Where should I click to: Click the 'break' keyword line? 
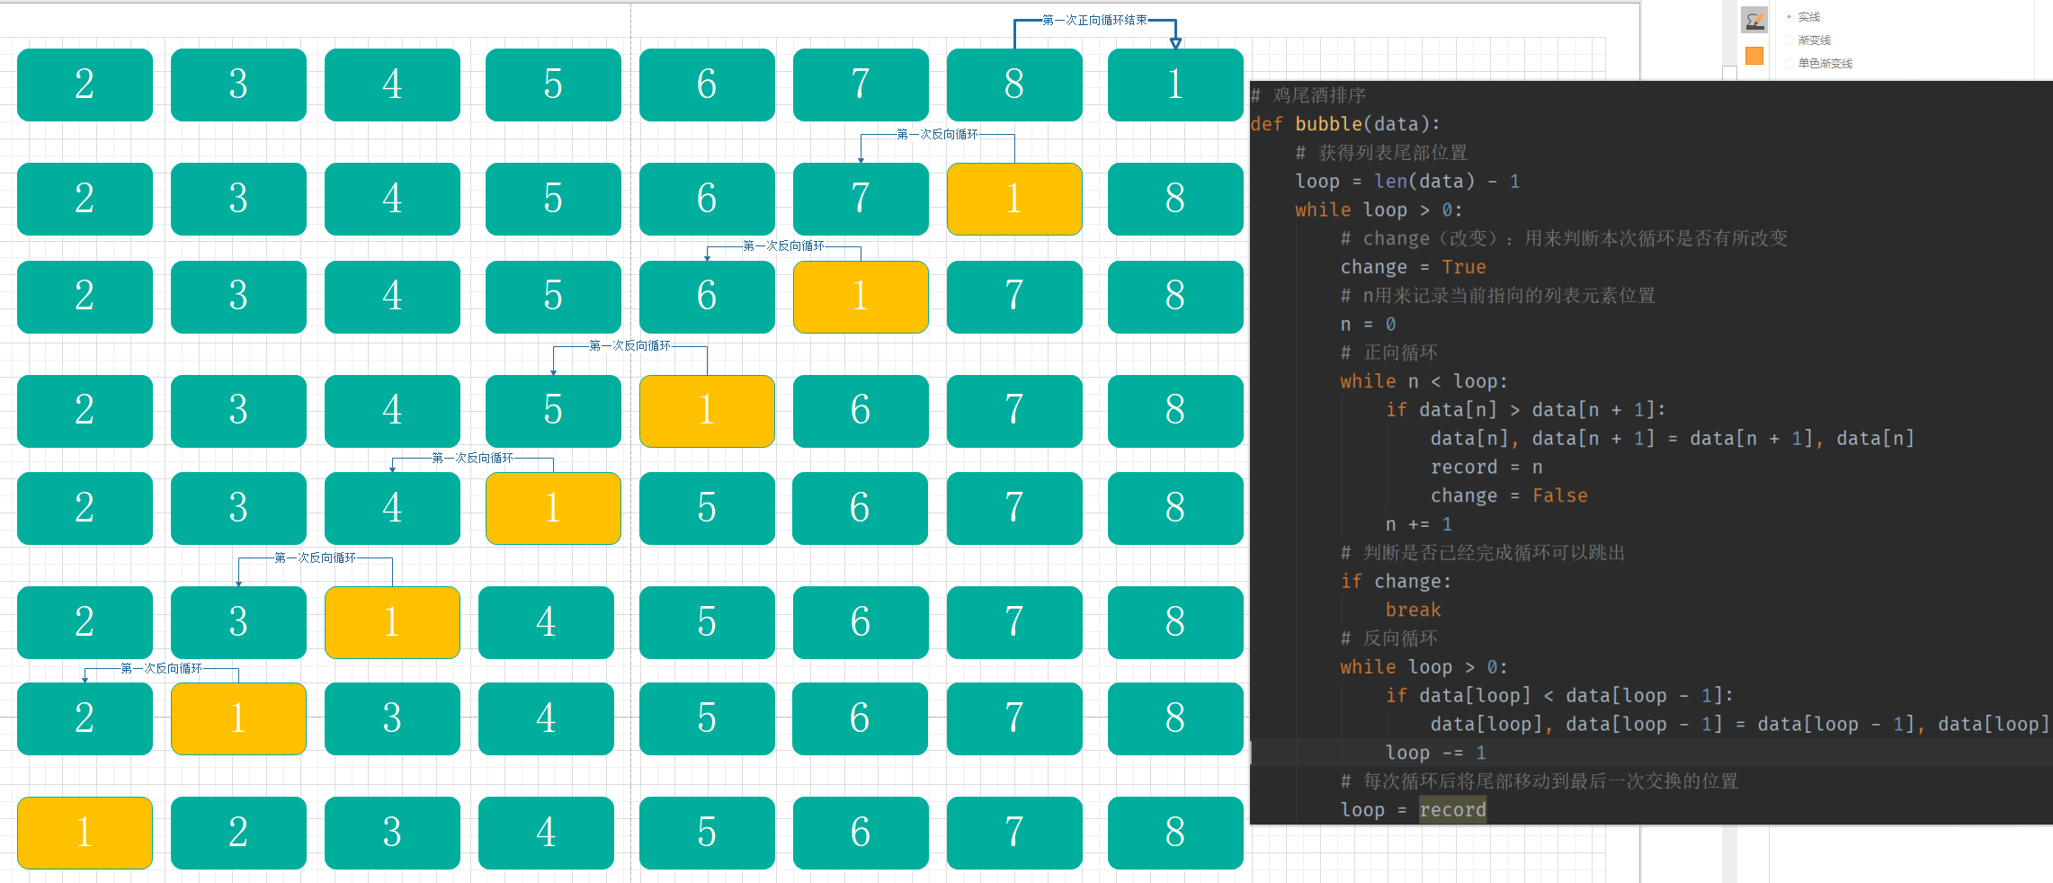pos(1413,610)
